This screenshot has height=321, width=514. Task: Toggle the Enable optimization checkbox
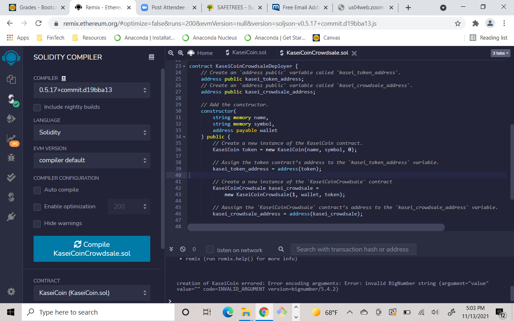click(x=37, y=207)
